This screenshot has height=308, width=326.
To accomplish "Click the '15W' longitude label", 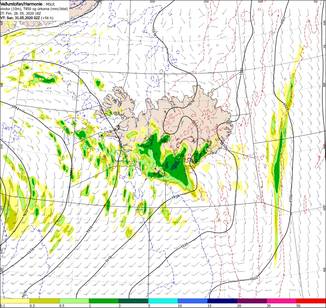I will (x=206, y=2).
